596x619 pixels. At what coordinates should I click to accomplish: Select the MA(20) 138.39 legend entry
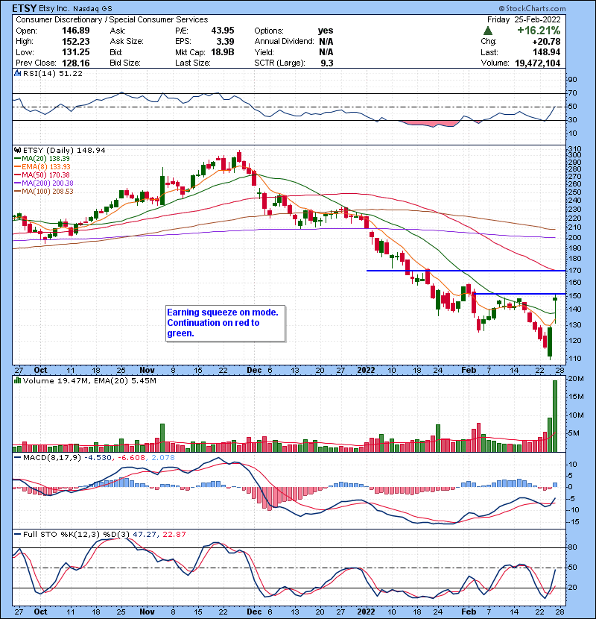tap(42, 158)
